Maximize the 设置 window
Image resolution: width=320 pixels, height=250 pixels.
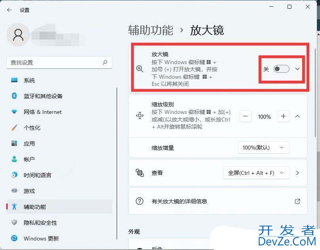[x=290, y=7]
